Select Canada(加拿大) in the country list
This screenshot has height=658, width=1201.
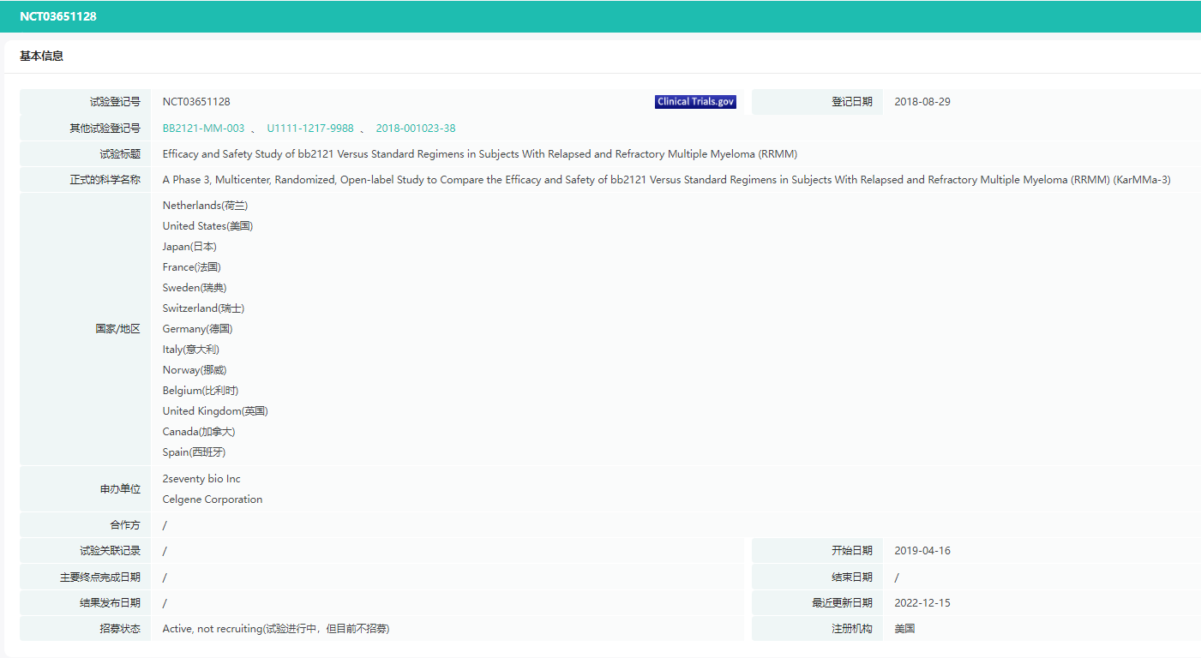(x=199, y=432)
